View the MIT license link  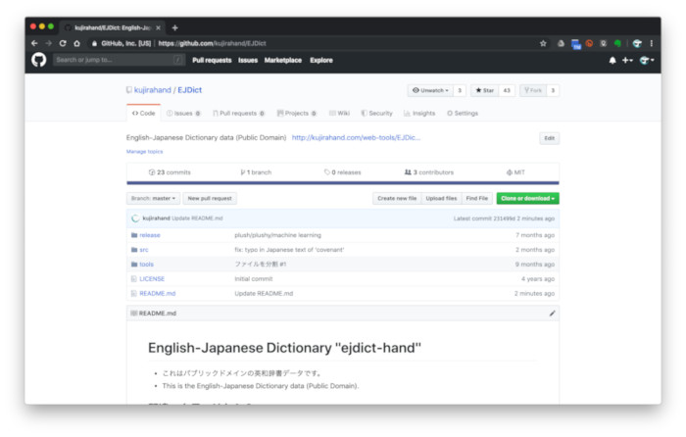pos(515,172)
